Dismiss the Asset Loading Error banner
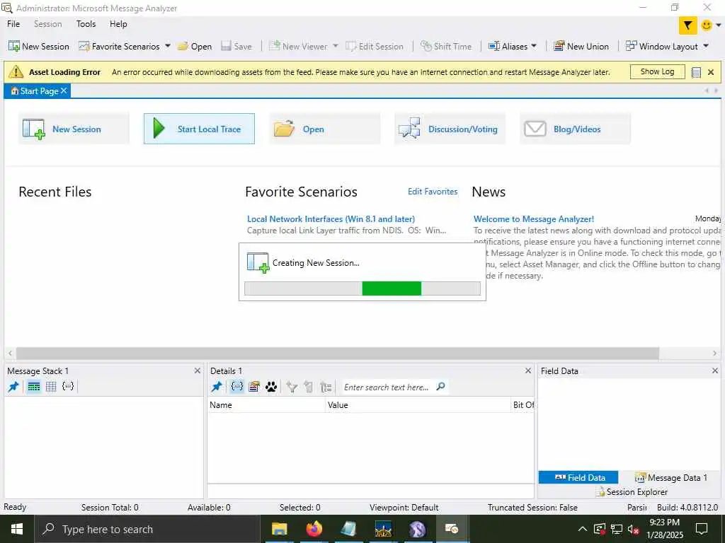Screen dimensions: 725x543 [711, 72]
